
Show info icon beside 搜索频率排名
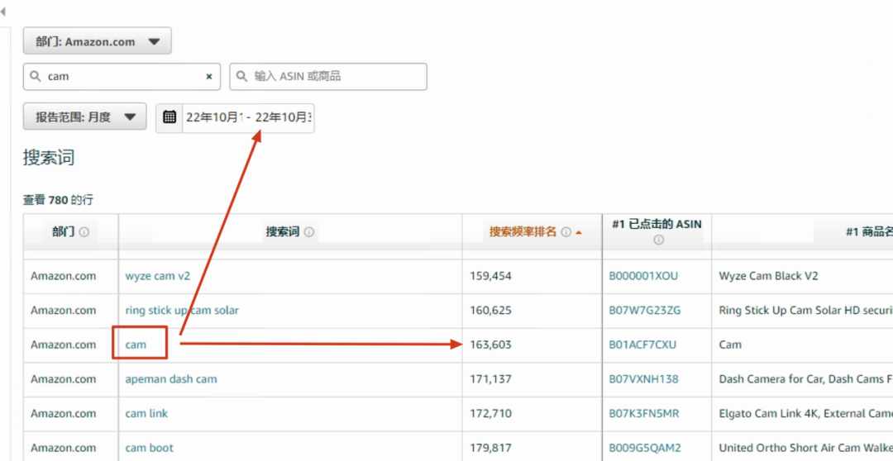point(566,232)
